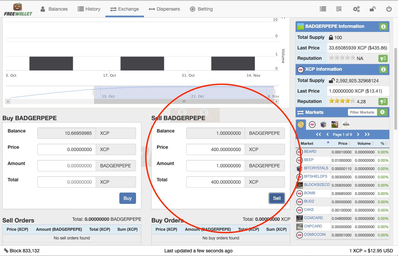
Task: Go to last markets page
Action: [x=367, y=134]
